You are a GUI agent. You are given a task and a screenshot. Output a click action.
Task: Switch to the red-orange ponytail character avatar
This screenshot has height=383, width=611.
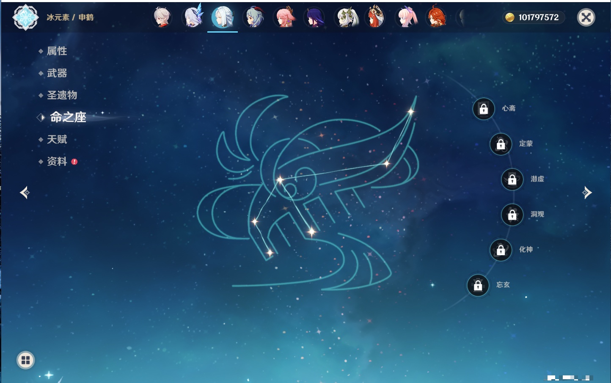(437, 17)
